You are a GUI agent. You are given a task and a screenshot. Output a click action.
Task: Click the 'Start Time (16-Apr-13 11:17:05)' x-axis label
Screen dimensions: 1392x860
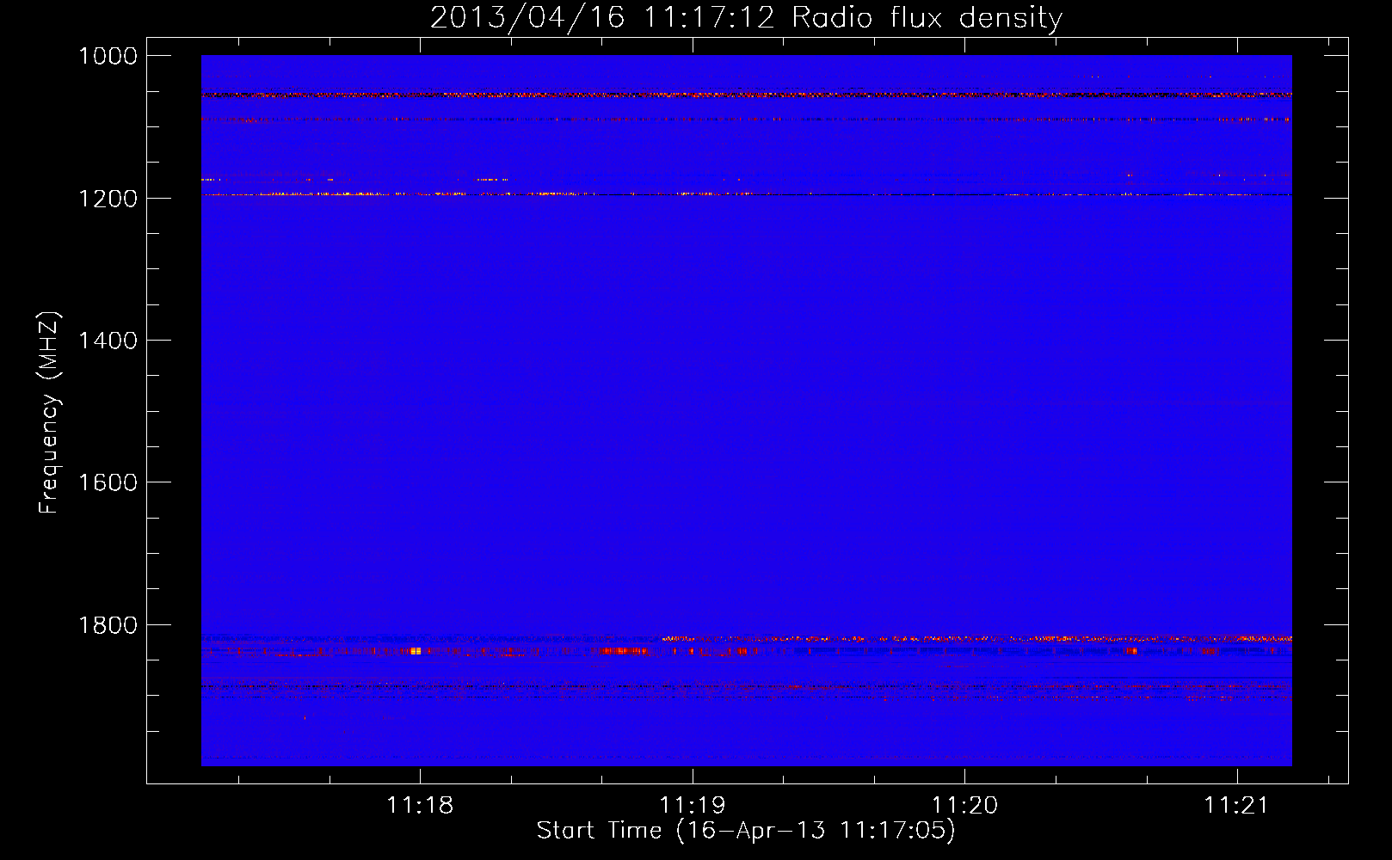click(x=746, y=831)
